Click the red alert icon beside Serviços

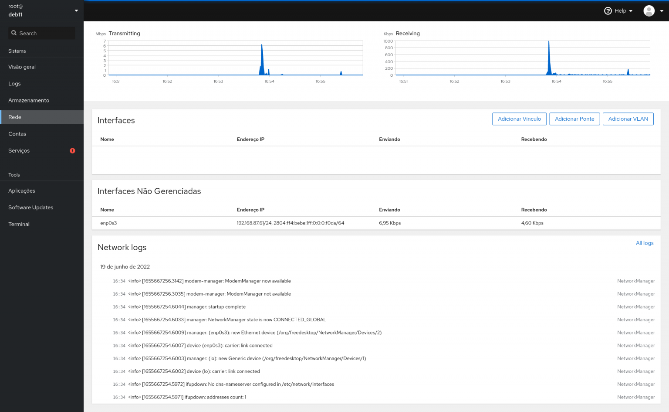click(x=72, y=151)
